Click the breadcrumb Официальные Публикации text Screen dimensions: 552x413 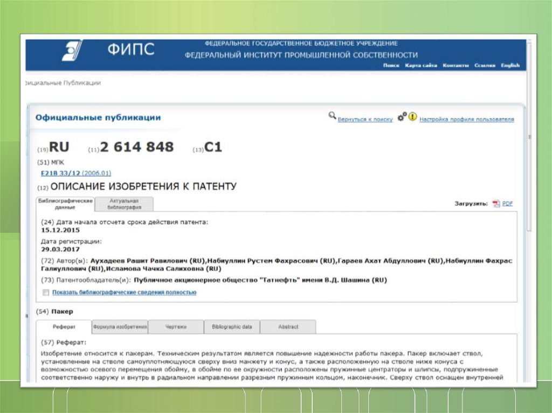tap(64, 83)
